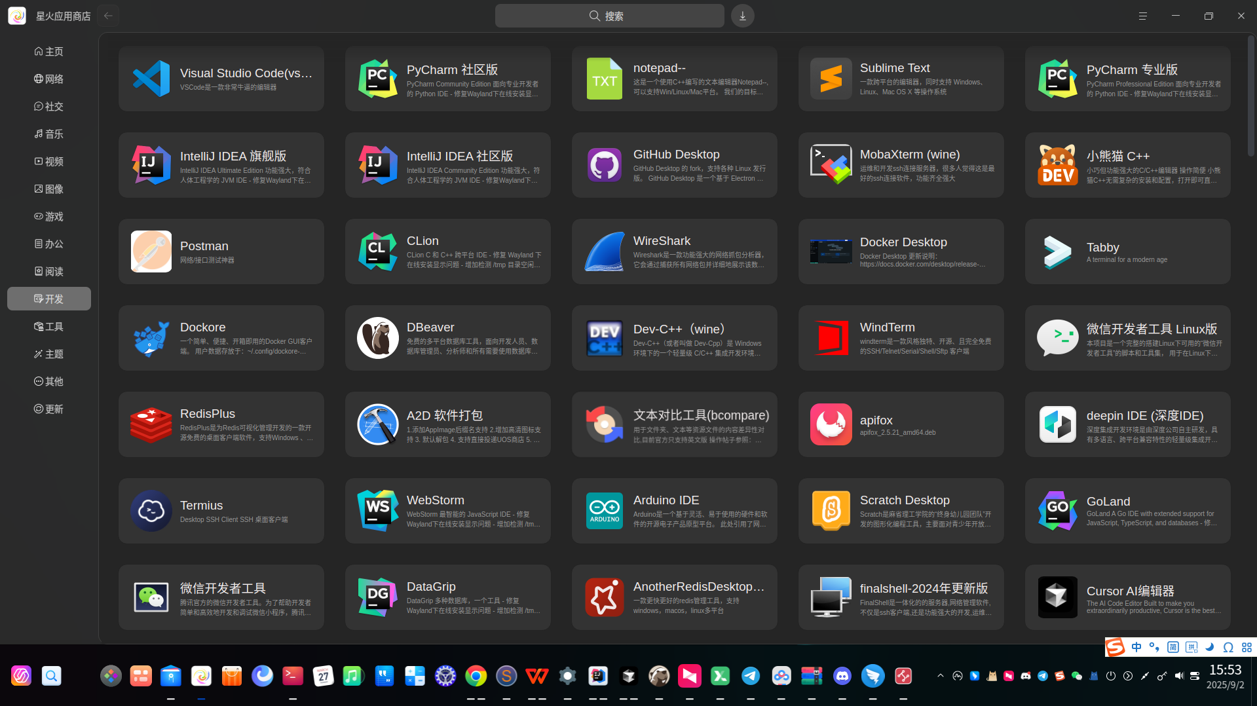Click the download manager arrow icon

tap(743, 16)
